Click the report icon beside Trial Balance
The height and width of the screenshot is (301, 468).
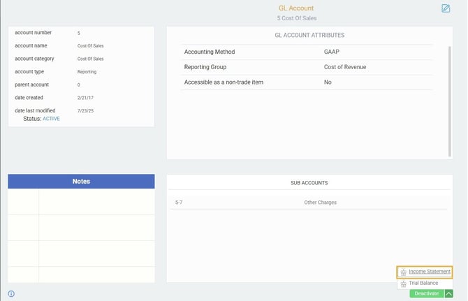[403, 284]
